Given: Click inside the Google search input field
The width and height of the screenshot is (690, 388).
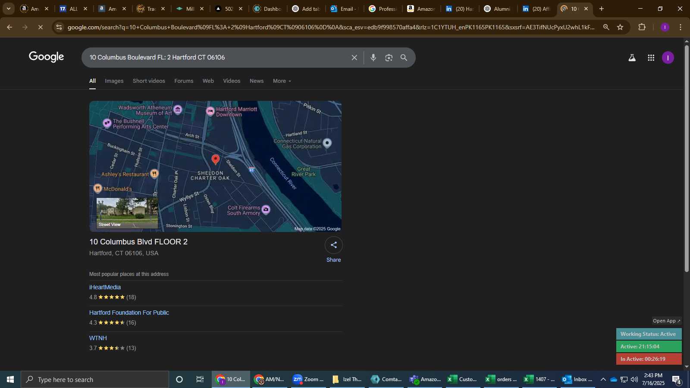Looking at the screenshot, I should (x=216, y=58).
